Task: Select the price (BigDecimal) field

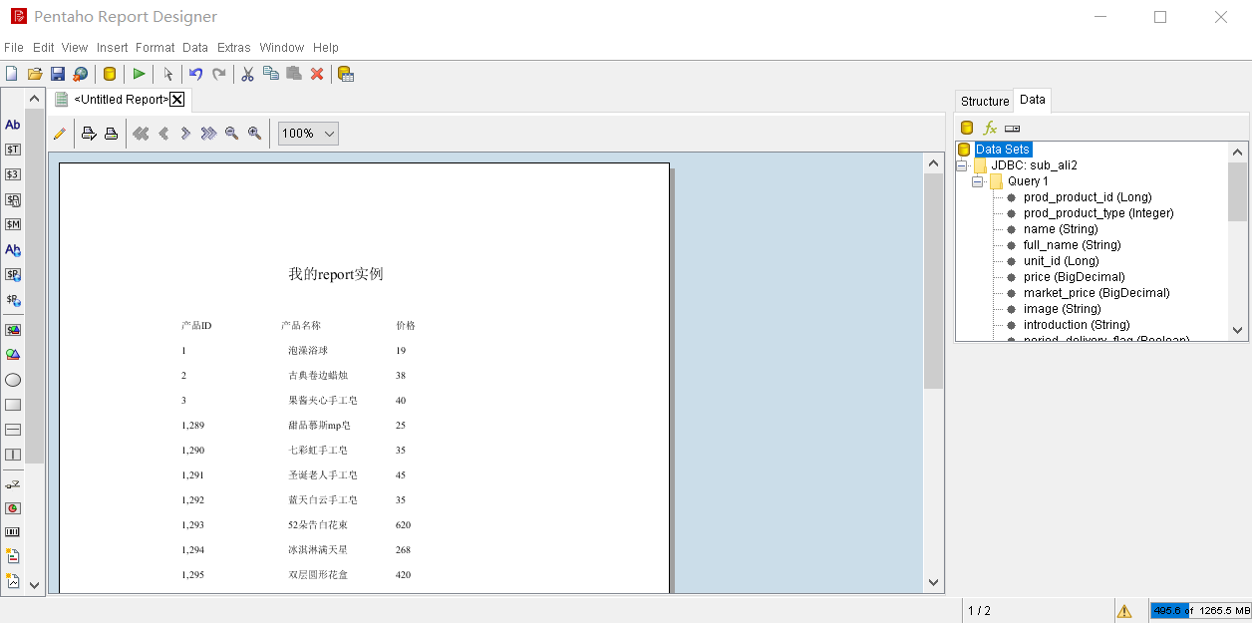Action: (1074, 277)
